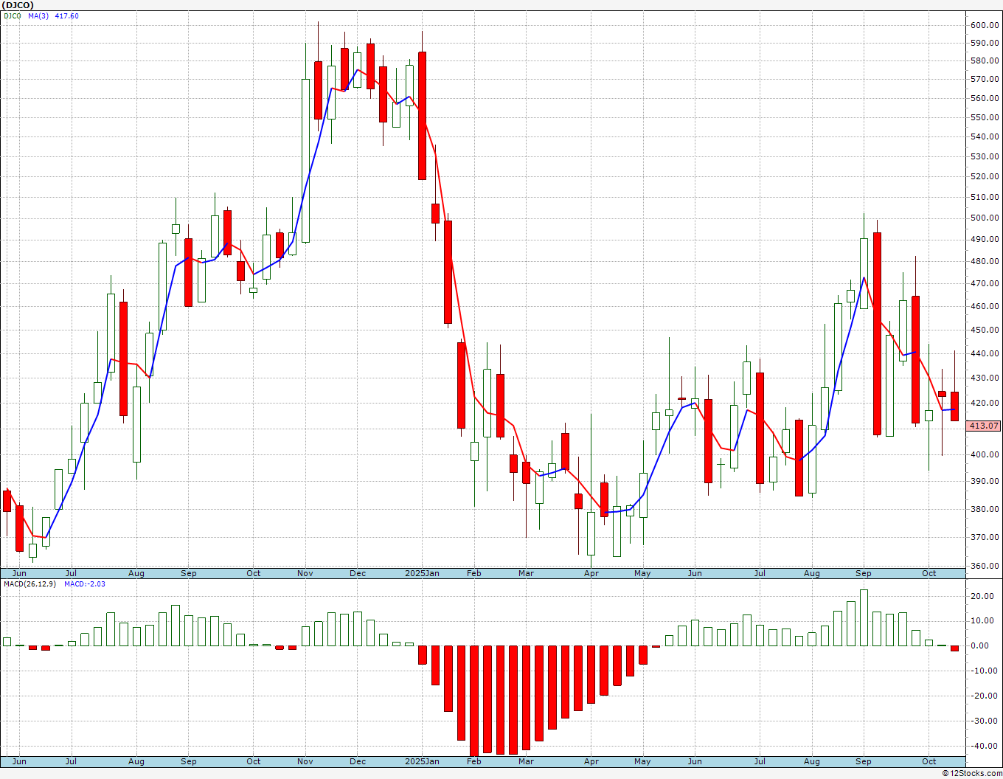Image resolution: width=1003 pixels, height=779 pixels.
Task: Click the 2025Jan label on upper time axis
Action: pyautogui.click(x=422, y=573)
